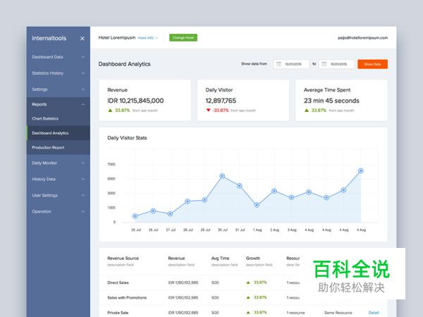Image resolution: width=423 pixels, height=317 pixels.
Task: Click the start date input field
Action: [x=291, y=64]
